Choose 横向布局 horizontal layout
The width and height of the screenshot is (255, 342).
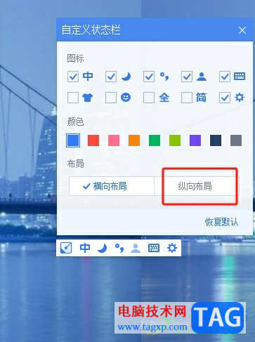tap(112, 186)
